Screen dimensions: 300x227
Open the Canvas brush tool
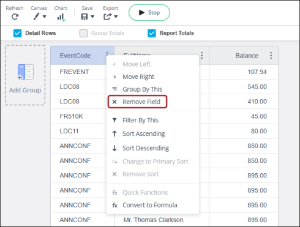point(36,17)
